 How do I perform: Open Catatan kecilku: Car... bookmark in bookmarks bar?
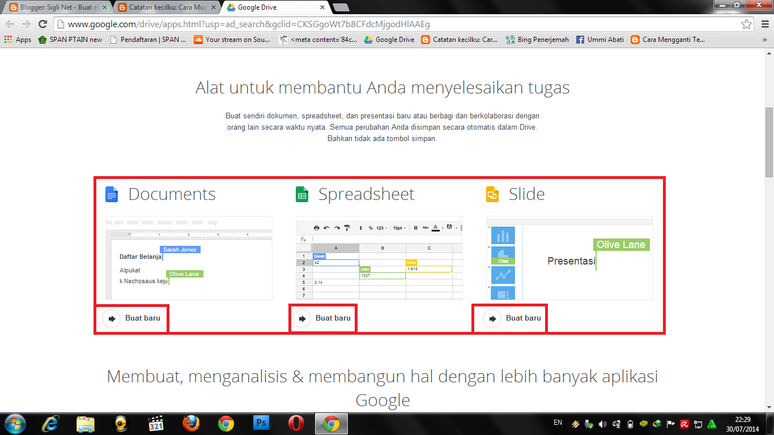point(460,40)
